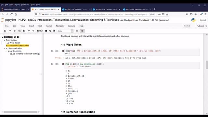Go to browser home page
Screen dimensions: 208x117
[16, 14]
